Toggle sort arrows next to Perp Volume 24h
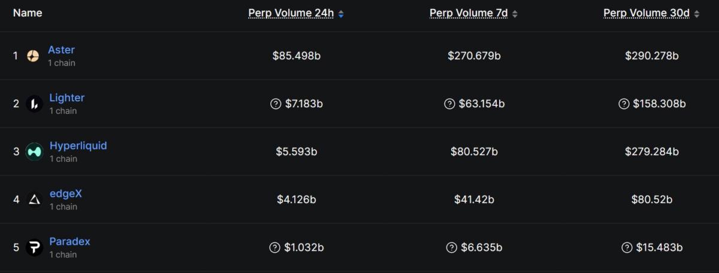Viewport: 719px width, 273px height. pos(341,14)
